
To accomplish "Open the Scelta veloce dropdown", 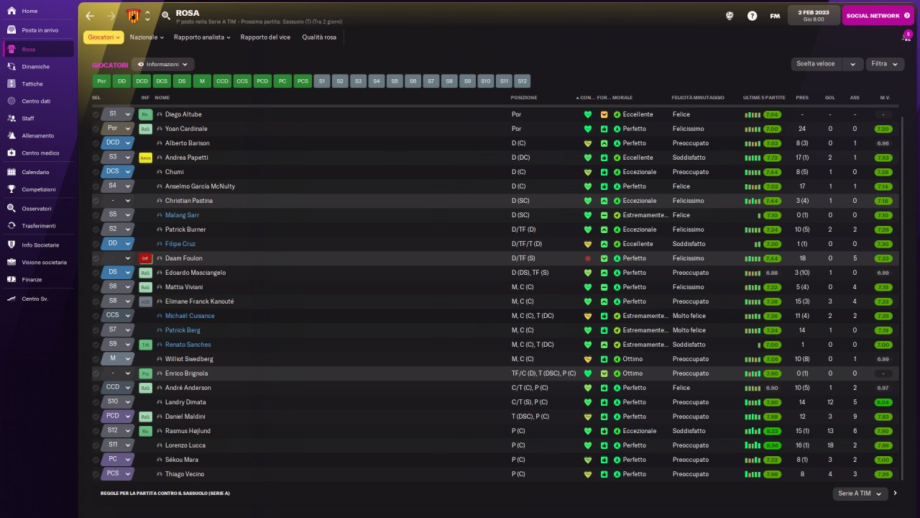I will pos(827,64).
